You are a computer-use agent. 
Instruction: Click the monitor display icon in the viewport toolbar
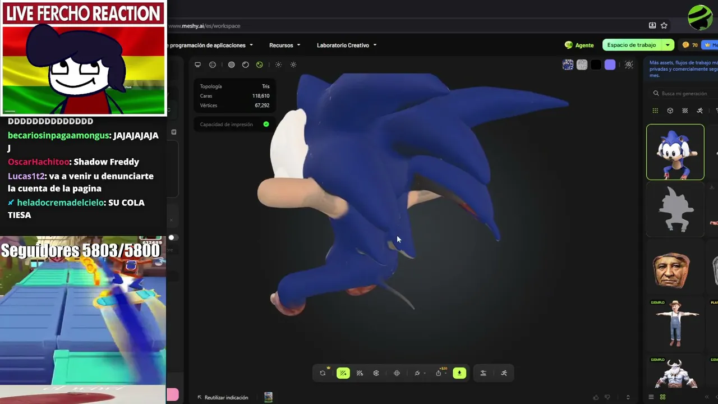197,65
